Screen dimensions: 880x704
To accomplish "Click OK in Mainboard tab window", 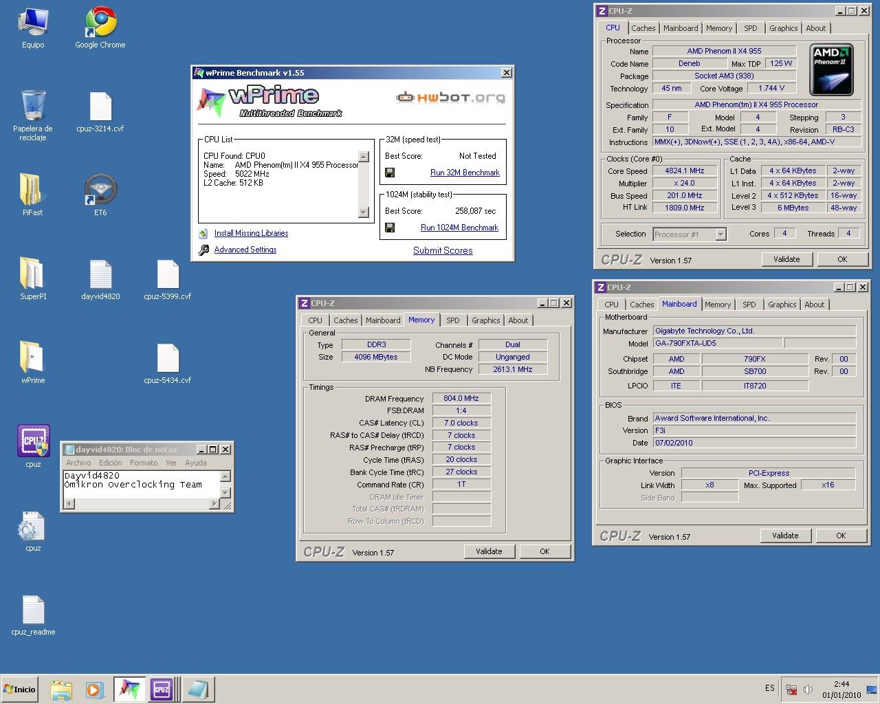I will point(841,536).
